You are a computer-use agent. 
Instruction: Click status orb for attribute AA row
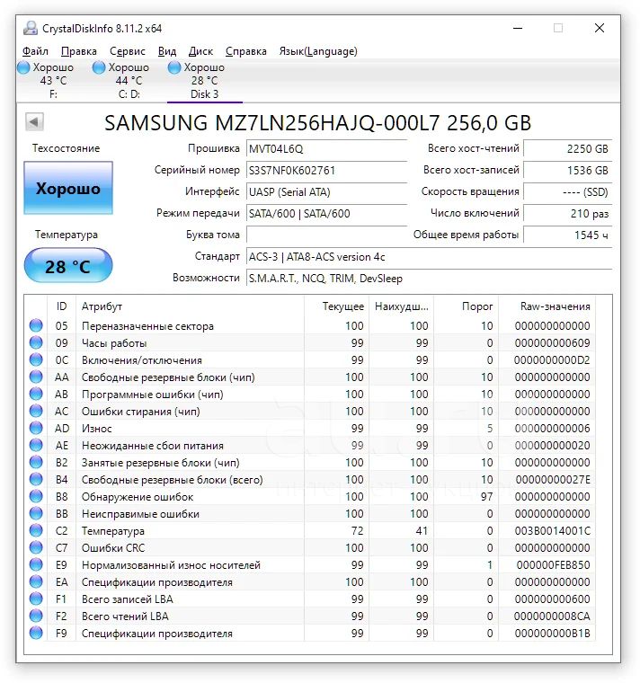coord(36,377)
